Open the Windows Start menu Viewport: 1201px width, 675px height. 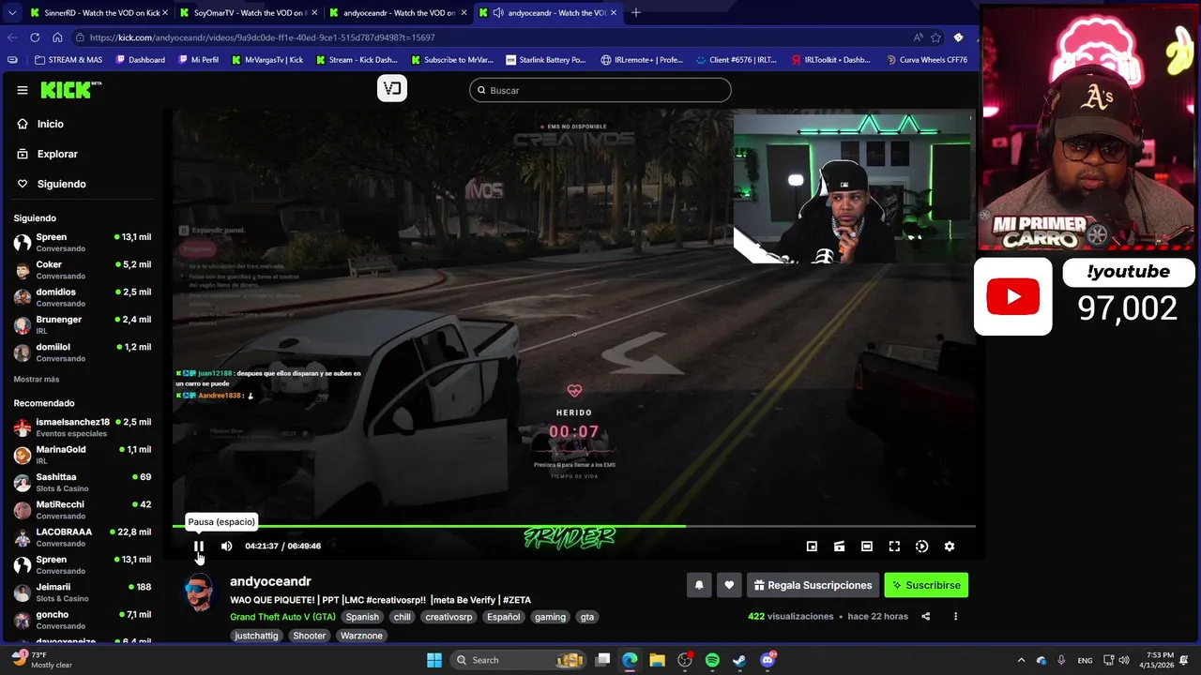click(434, 660)
